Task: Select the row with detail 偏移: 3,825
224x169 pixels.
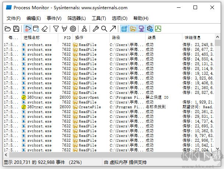Action: tap(109, 78)
